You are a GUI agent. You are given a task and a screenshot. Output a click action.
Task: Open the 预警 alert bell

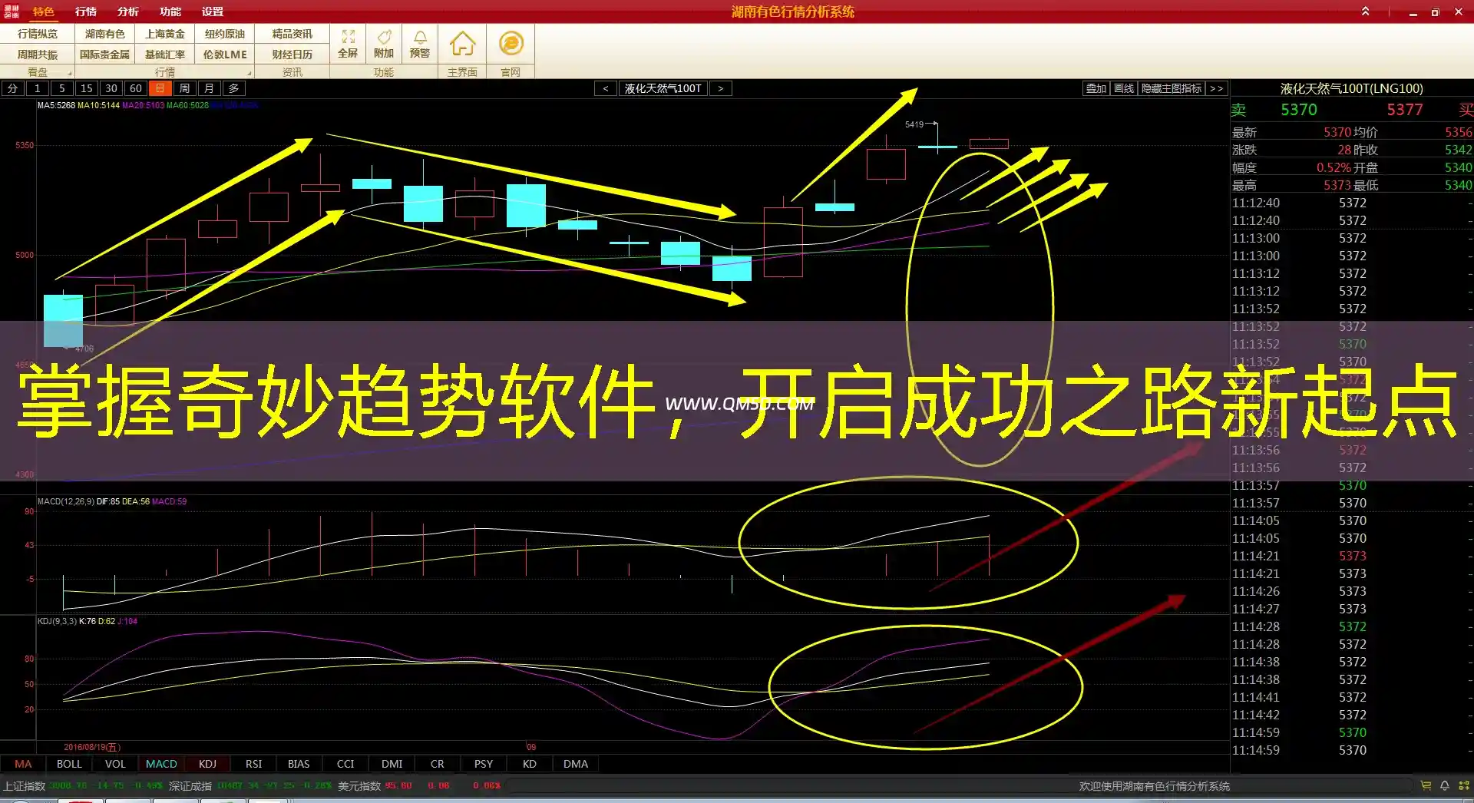click(420, 44)
